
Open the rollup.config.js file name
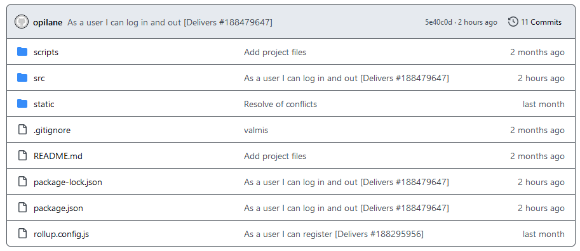coord(61,234)
